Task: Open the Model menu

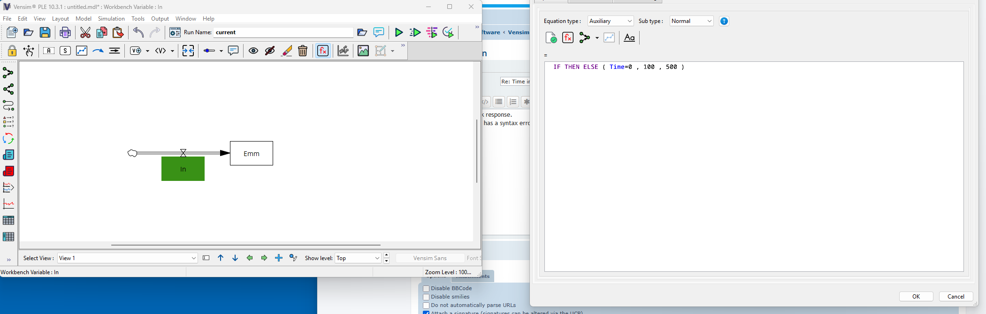Action: coord(84,19)
